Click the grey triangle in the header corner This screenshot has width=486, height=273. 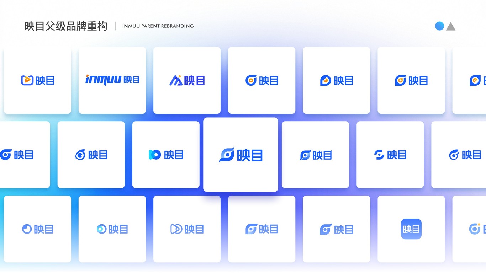coord(451,26)
